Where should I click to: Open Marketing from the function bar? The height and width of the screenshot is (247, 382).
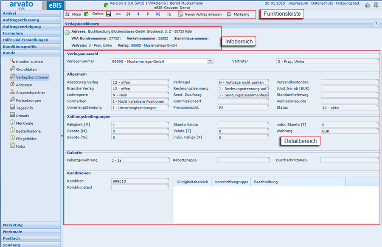(x=238, y=14)
